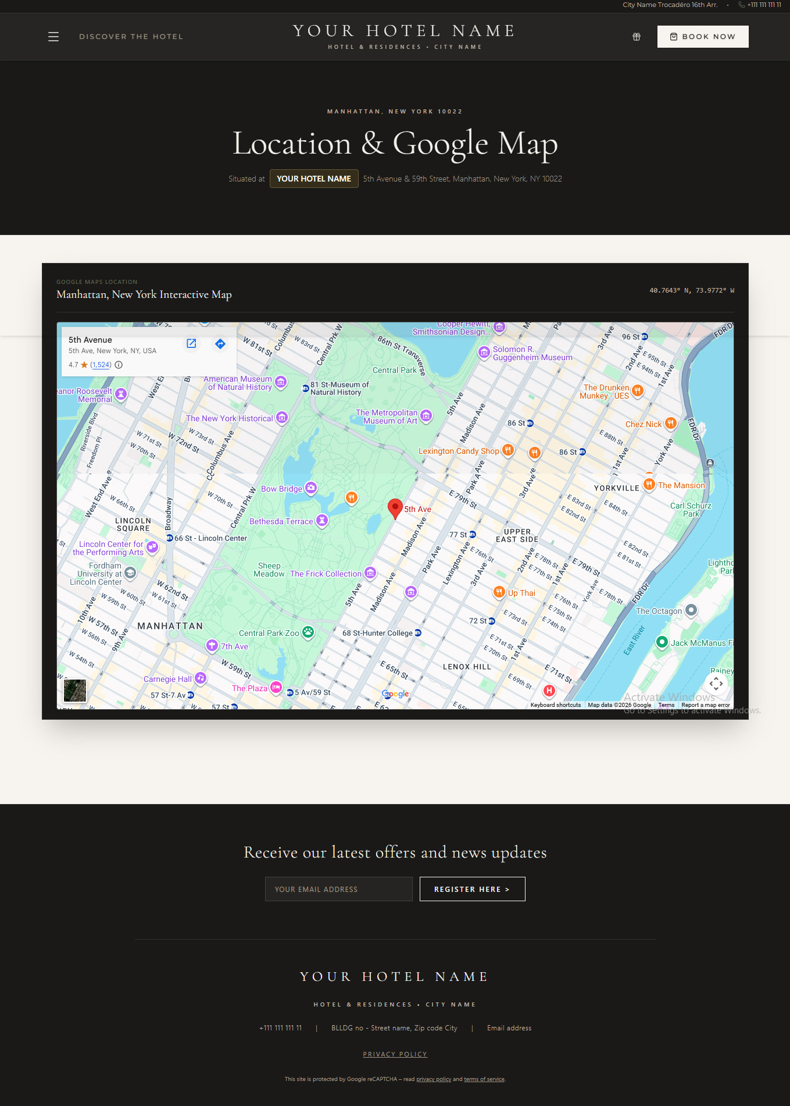Click the YOUR HOTEL NAME address badge
This screenshot has width=790, height=1106.
[x=314, y=179]
